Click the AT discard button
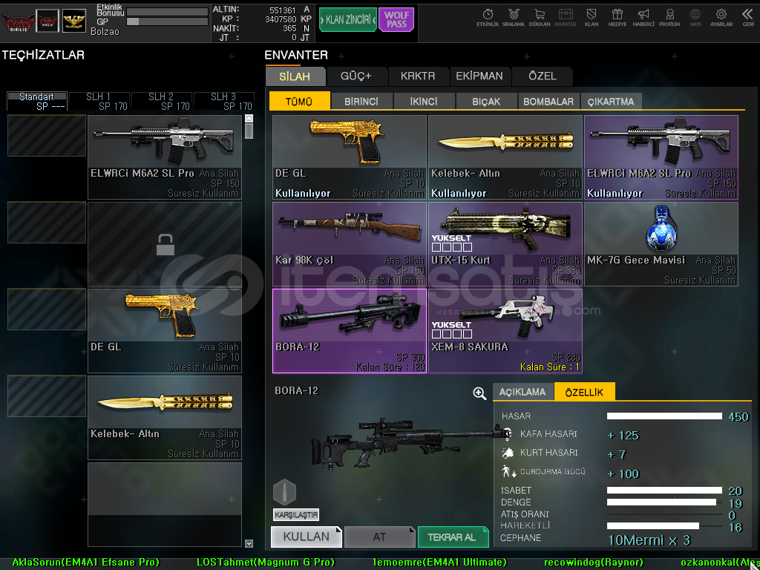The height and width of the screenshot is (570, 760). click(x=379, y=537)
